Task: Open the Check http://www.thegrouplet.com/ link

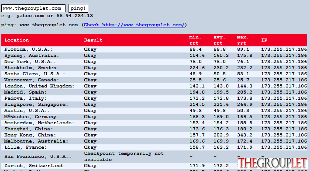Action: [134, 25]
